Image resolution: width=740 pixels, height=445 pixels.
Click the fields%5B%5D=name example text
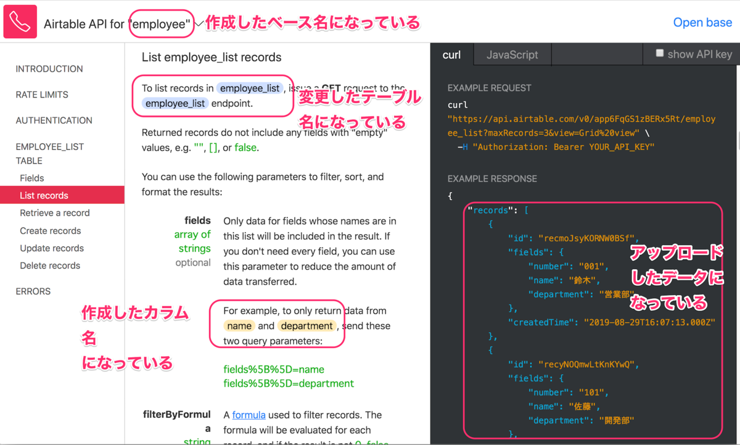pos(274,370)
